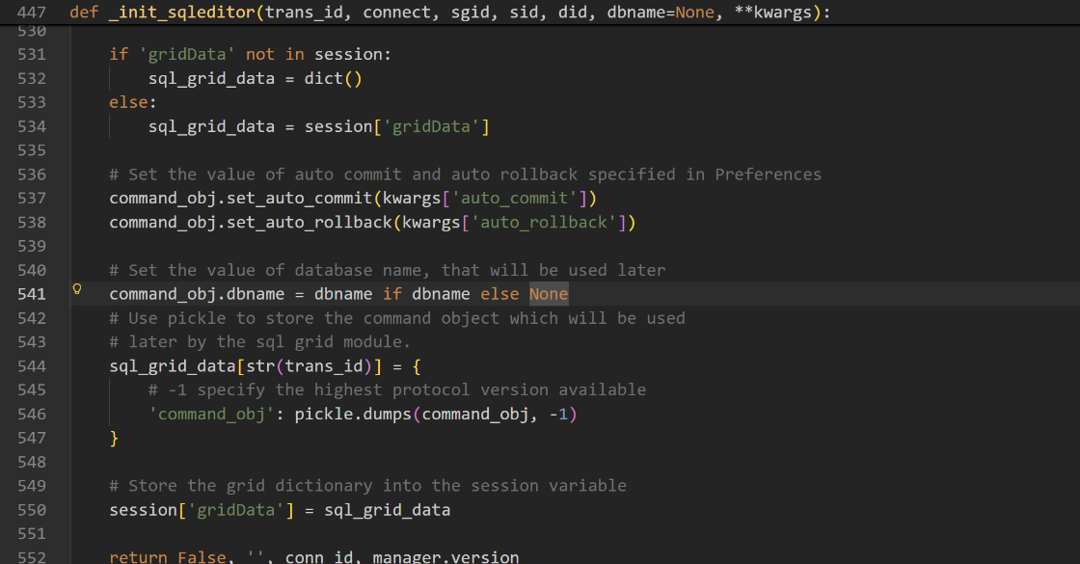This screenshot has width=1080, height=564.
Task: Click comment about Preferences auto commit
Action: pyautogui.click(x=465, y=175)
